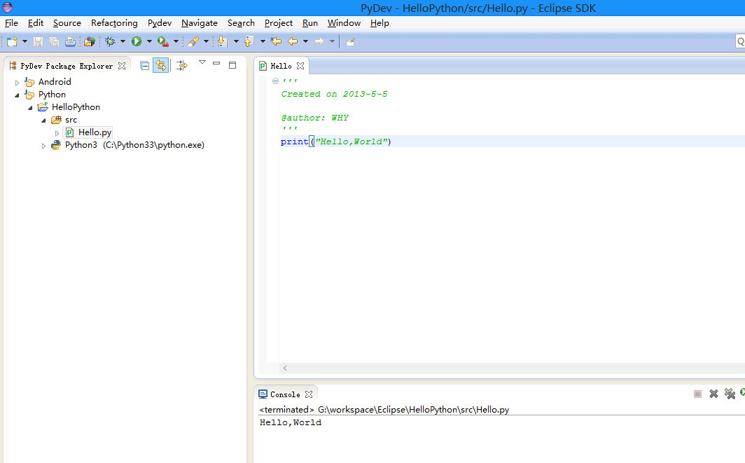
Task: Expand the Android working set node
Action: [x=17, y=83]
